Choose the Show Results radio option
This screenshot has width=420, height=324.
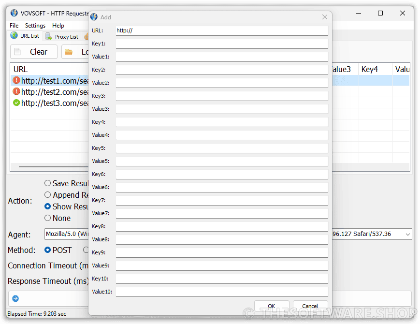point(47,206)
